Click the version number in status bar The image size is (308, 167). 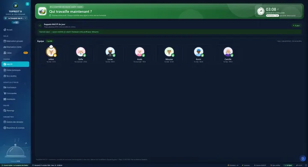coord(299,165)
